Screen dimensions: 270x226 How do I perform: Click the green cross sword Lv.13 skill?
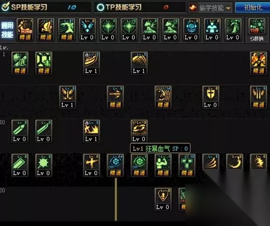[x=187, y=165]
